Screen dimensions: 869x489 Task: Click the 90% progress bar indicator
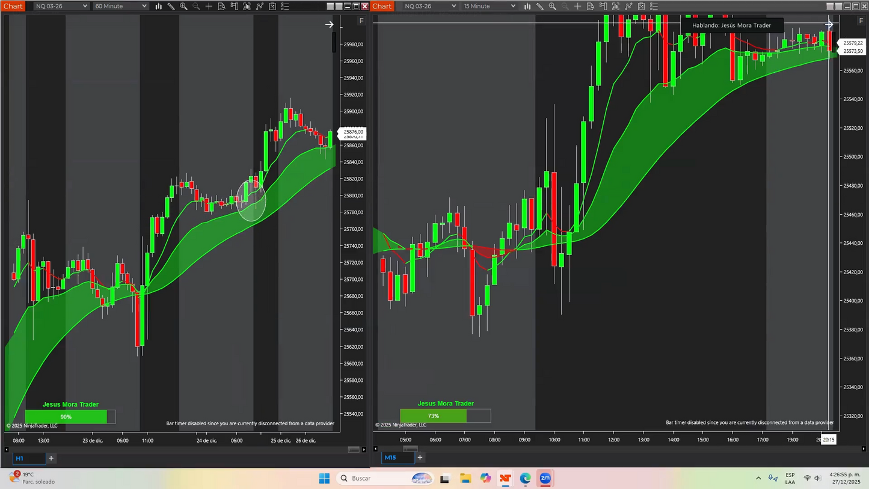[66, 416]
